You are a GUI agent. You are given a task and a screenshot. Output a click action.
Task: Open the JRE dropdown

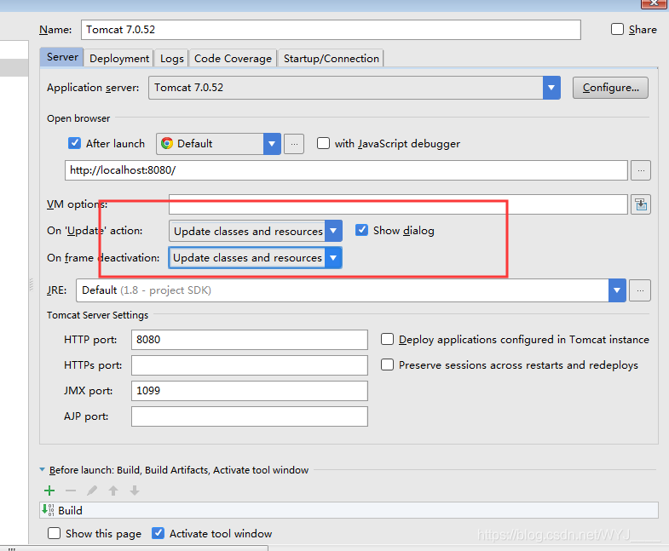[x=617, y=290]
